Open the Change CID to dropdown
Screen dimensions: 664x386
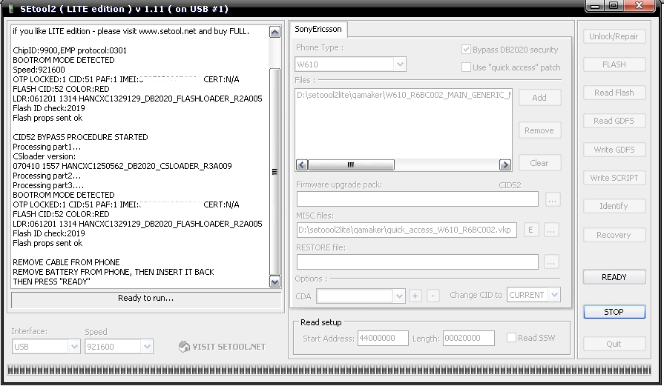(x=554, y=295)
